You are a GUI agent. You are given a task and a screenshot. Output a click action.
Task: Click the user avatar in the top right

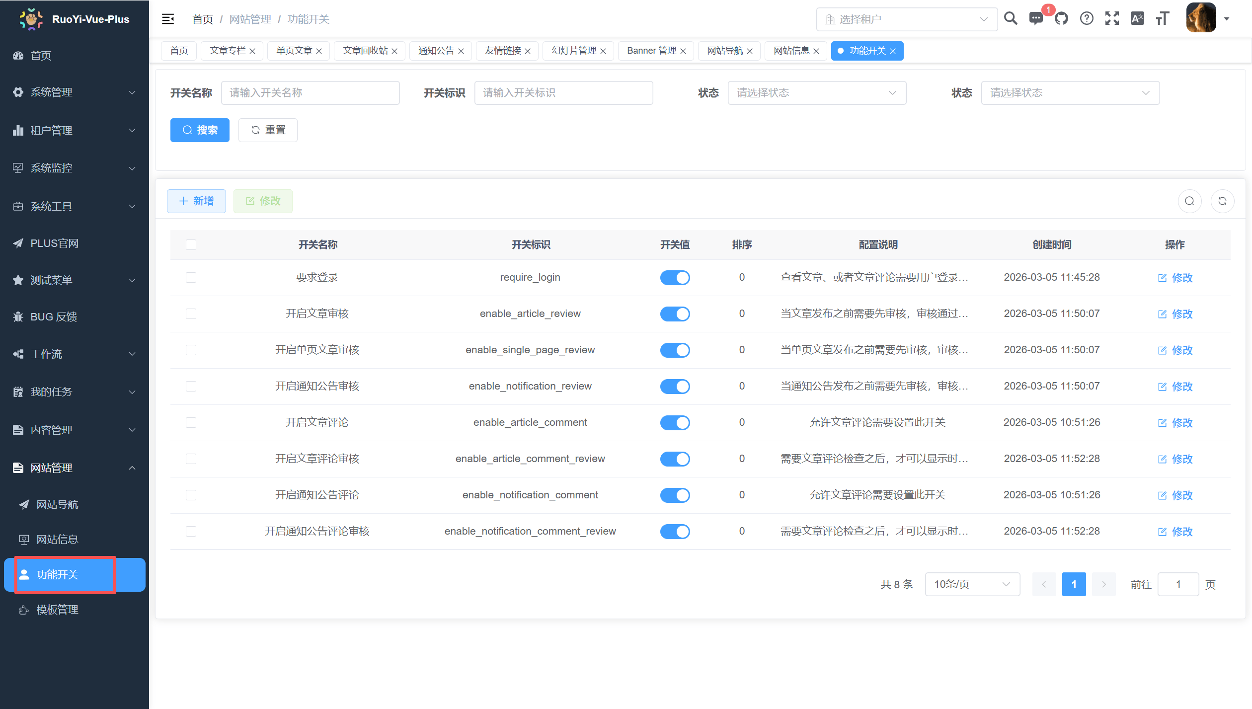1201,18
